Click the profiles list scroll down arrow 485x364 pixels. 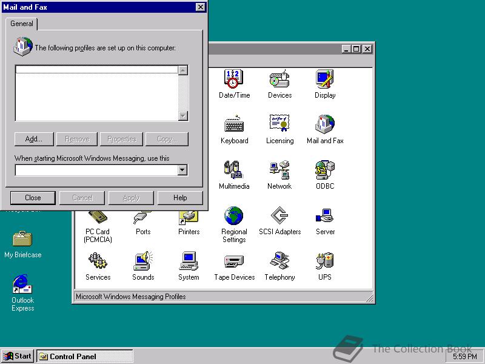[x=183, y=116]
